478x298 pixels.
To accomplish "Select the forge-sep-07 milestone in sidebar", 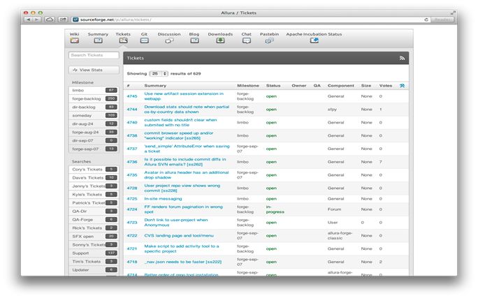I will (x=93, y=149).
